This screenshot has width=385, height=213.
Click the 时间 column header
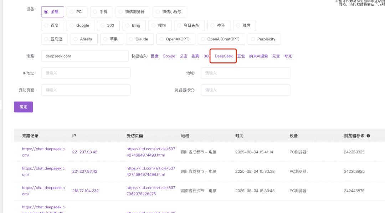click(239, 136)
